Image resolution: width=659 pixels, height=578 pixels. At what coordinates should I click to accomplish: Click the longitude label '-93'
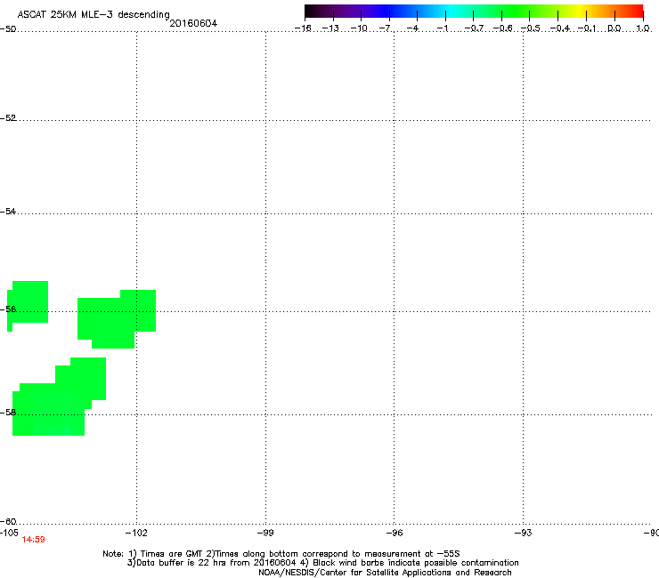(x=524, y=533)
